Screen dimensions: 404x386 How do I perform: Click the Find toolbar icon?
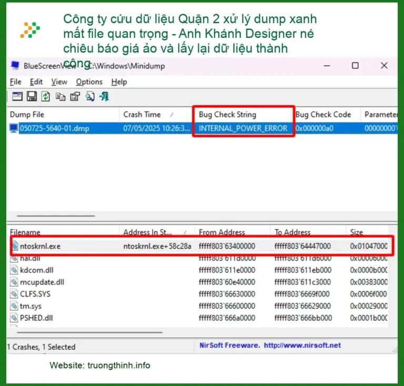(x=90, y=97)
